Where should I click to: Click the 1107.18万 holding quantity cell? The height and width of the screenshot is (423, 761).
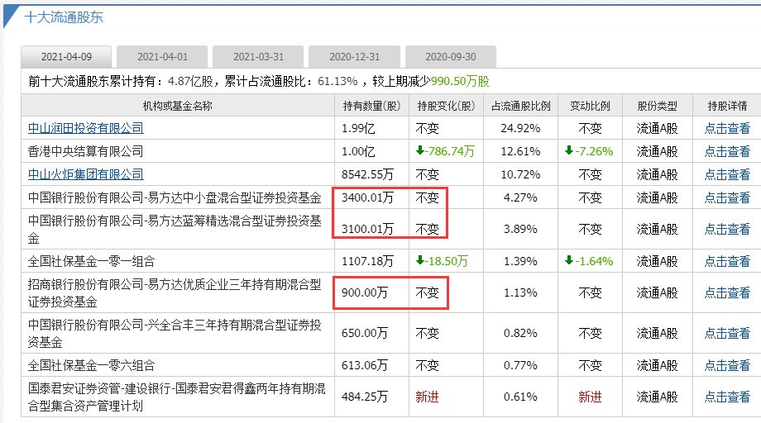[371, 261]
